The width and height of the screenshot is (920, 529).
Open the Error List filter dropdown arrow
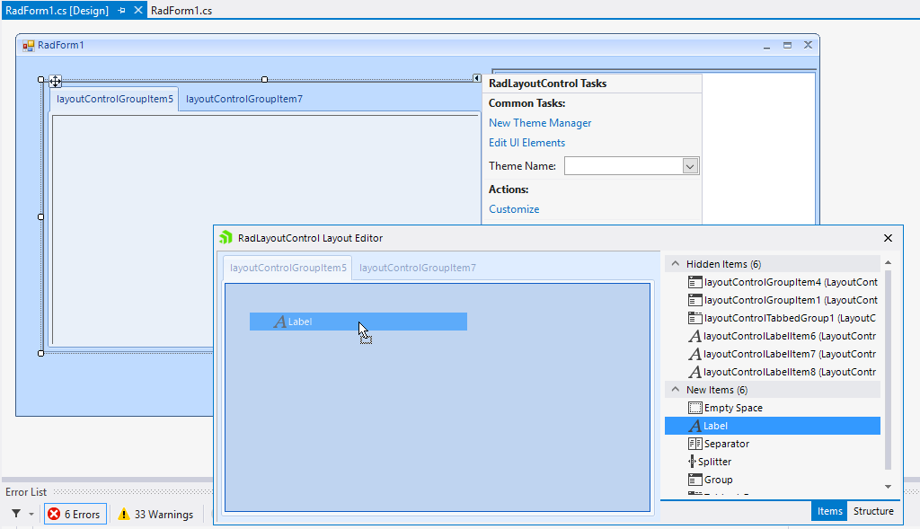click(31, 515)
